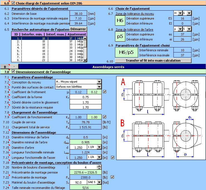Toggle the 7.0 Dimensionnement de l'assemblage checkbox
This screenshot has width=206, height=190.
pyautogui.click(x=13, y=71)
